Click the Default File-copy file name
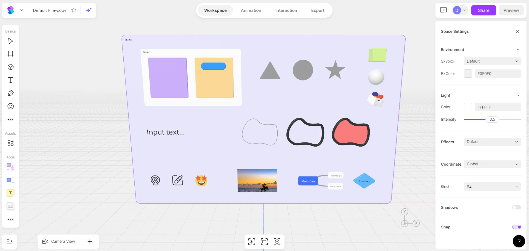 pos(49,10)
